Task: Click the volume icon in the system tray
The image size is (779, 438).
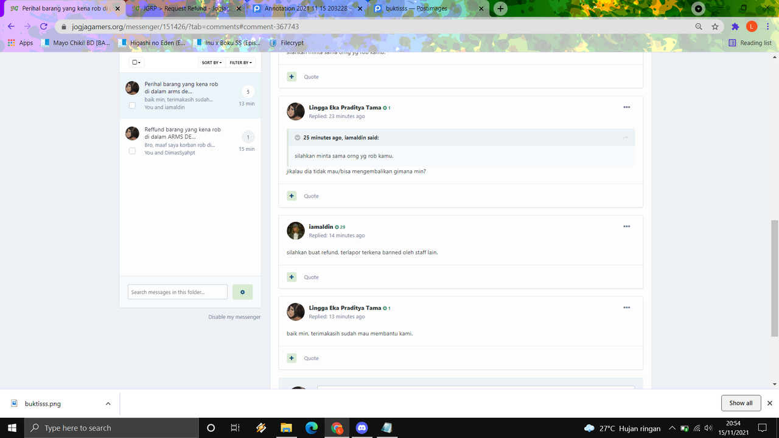Action: [708, 428]
